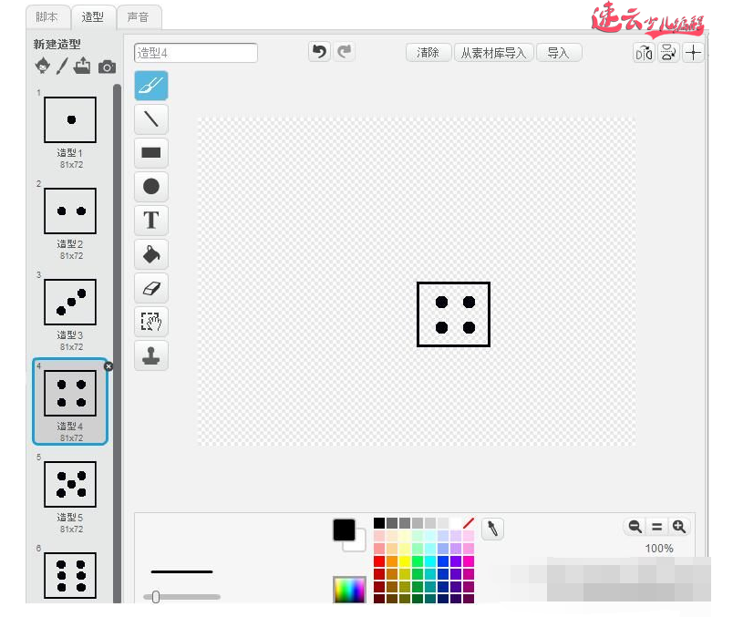Select the red color swatch
The height and width of the screenshot is (617, 733).
[379, 561]
